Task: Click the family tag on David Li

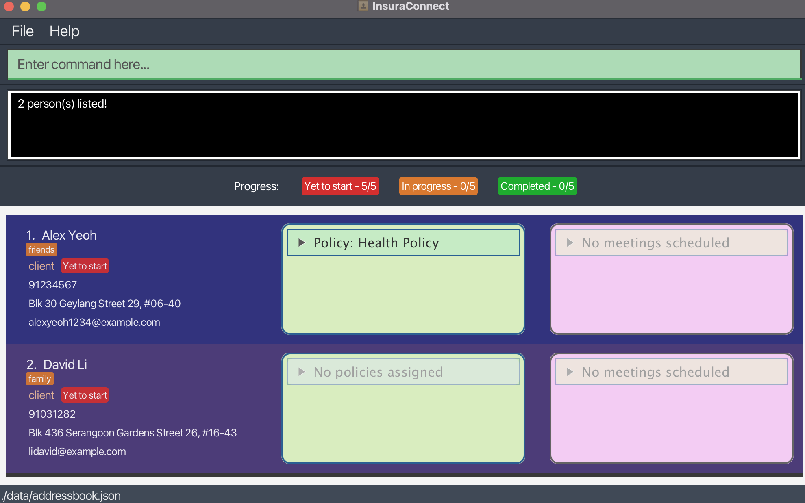Action: click(40, 379)
